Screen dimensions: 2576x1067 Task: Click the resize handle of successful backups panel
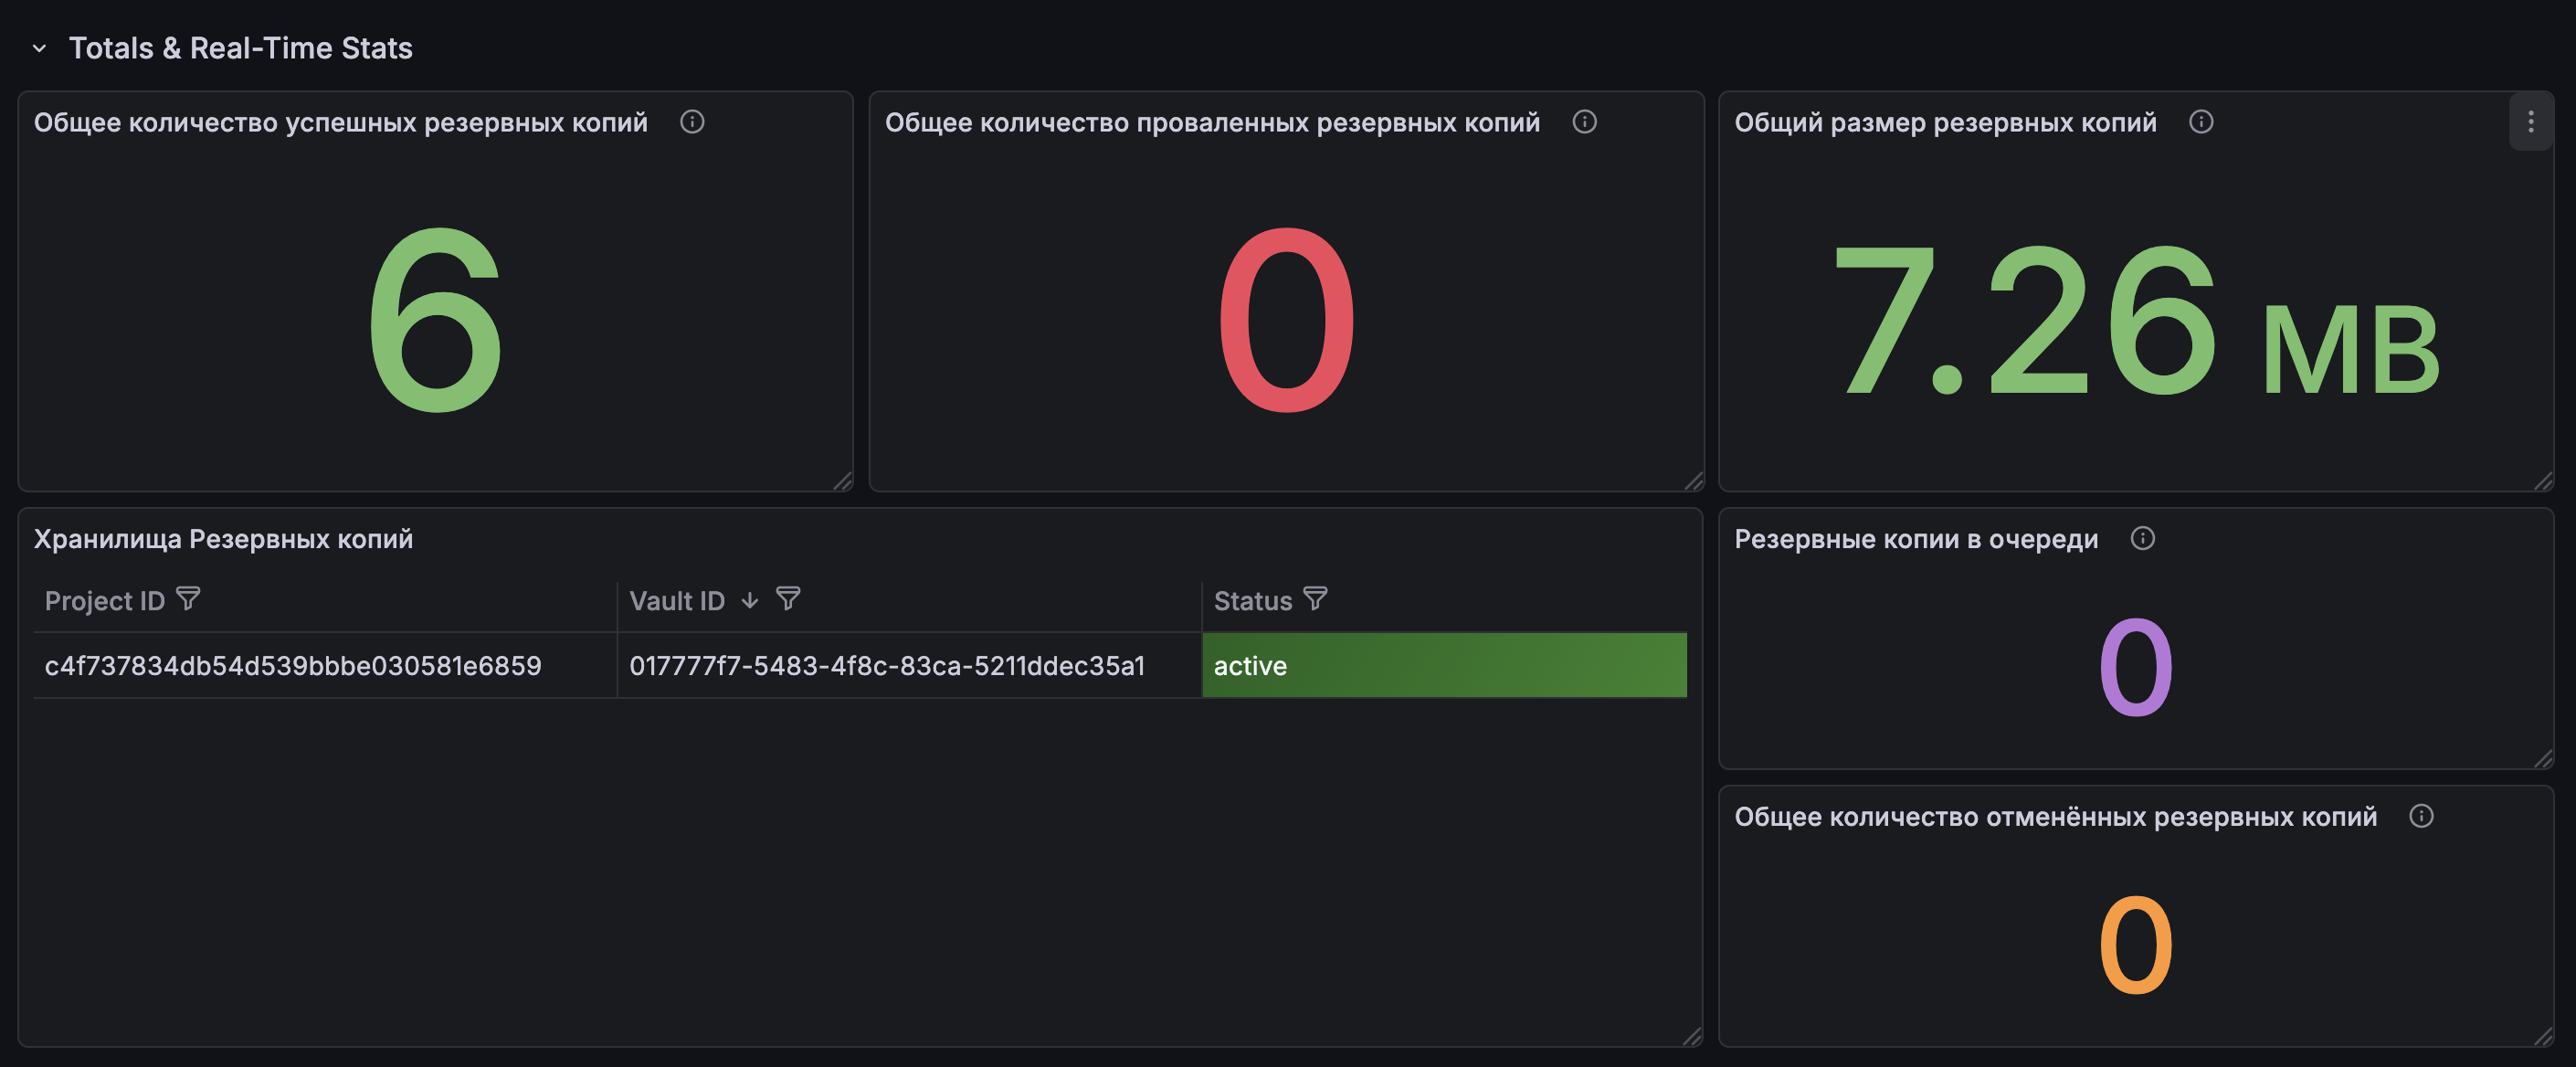(x=843, y=481)
